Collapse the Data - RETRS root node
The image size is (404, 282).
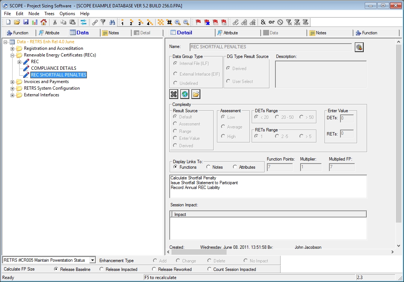(5, 42)
